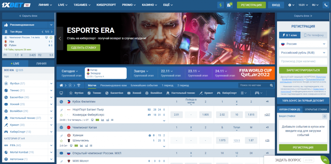Screen dimensions: 331x164
Task: Click the Зарегистрироваться button
Action: click(303, 70)
